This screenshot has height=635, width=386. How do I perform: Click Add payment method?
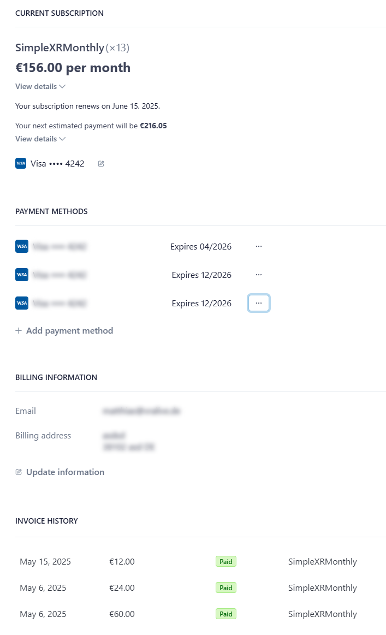(x=69, y=331)
